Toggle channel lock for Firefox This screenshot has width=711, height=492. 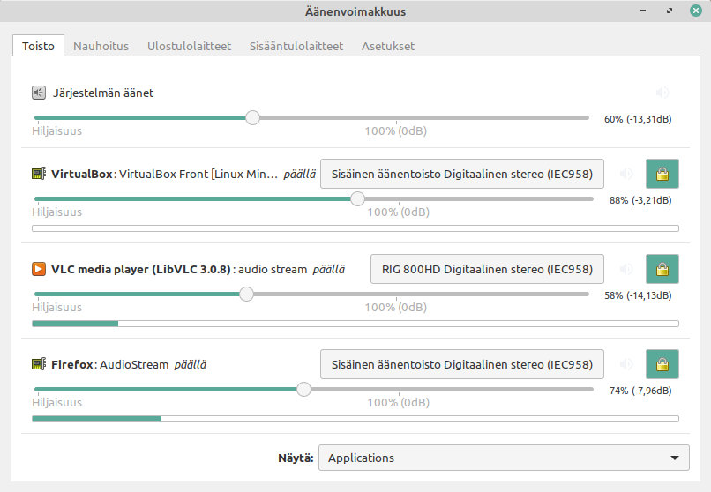662,364
